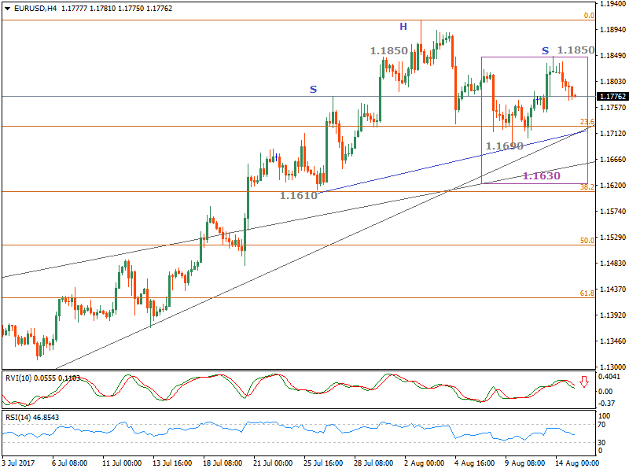Click the 1.14370 price axis value

click(612, 289)
